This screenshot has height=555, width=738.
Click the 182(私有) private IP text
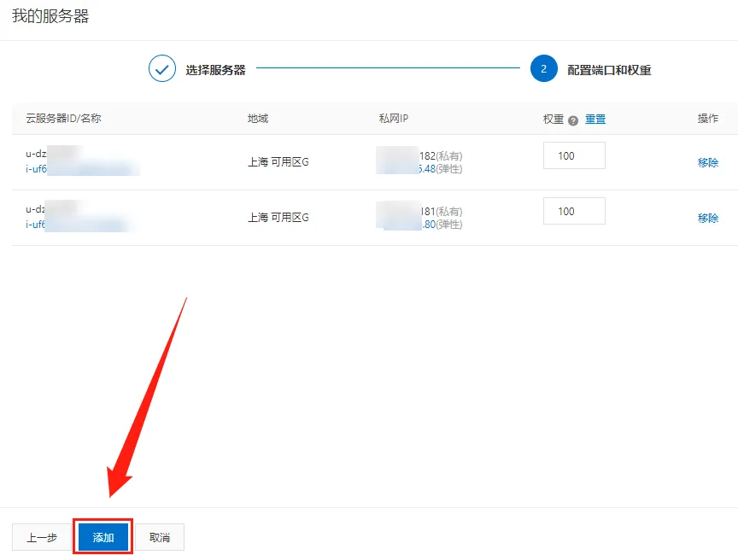point(441,155)
